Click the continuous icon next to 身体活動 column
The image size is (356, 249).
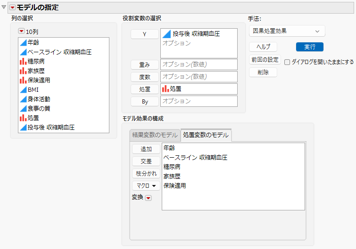click(23, 99)
